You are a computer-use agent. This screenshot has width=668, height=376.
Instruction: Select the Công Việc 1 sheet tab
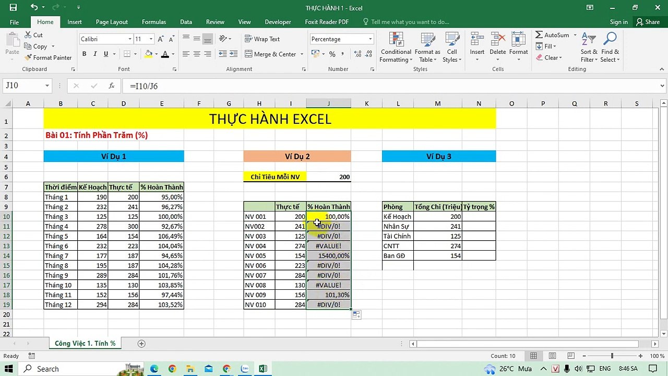point(85,344)
